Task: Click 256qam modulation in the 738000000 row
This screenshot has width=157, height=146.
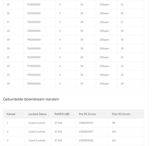Action: pyautogui.click(x=104, y=31)
